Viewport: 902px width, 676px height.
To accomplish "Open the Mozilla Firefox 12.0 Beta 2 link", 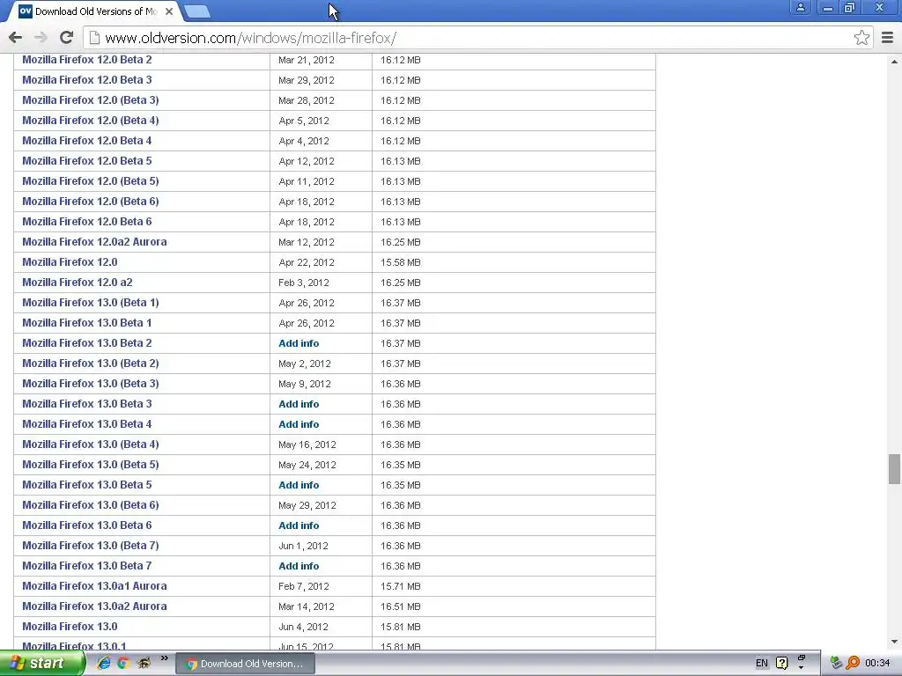I will coord(87,60).
